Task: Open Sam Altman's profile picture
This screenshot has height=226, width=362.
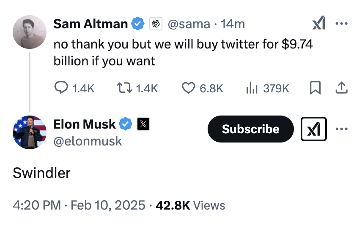Action: pyautogui.click(x=30, y=32)
